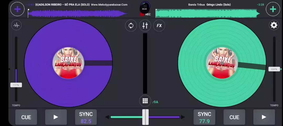Add a track to the right deck
The width and height of the screenshot is (283, 126).
tap(273, 9)
